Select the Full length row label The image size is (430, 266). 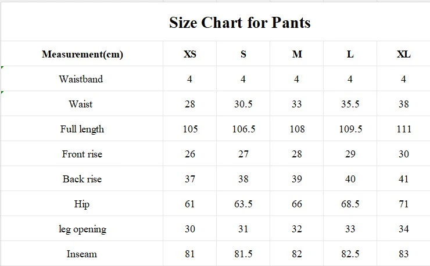(x=82, y=129)
